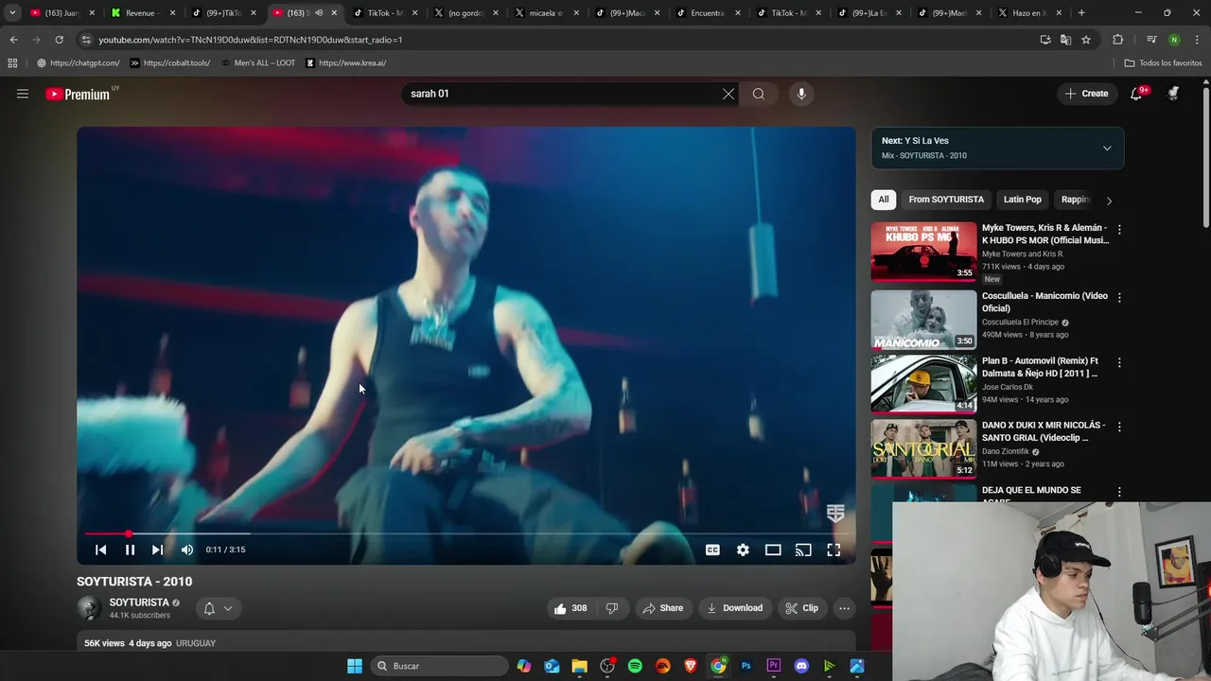Cast the video to a device
Screen dimensions: 1211x681
pyautogui.click(x=803, y=550)
